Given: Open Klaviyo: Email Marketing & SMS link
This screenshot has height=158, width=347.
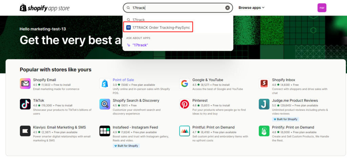Looking at the screenshot, I should 60,127.
